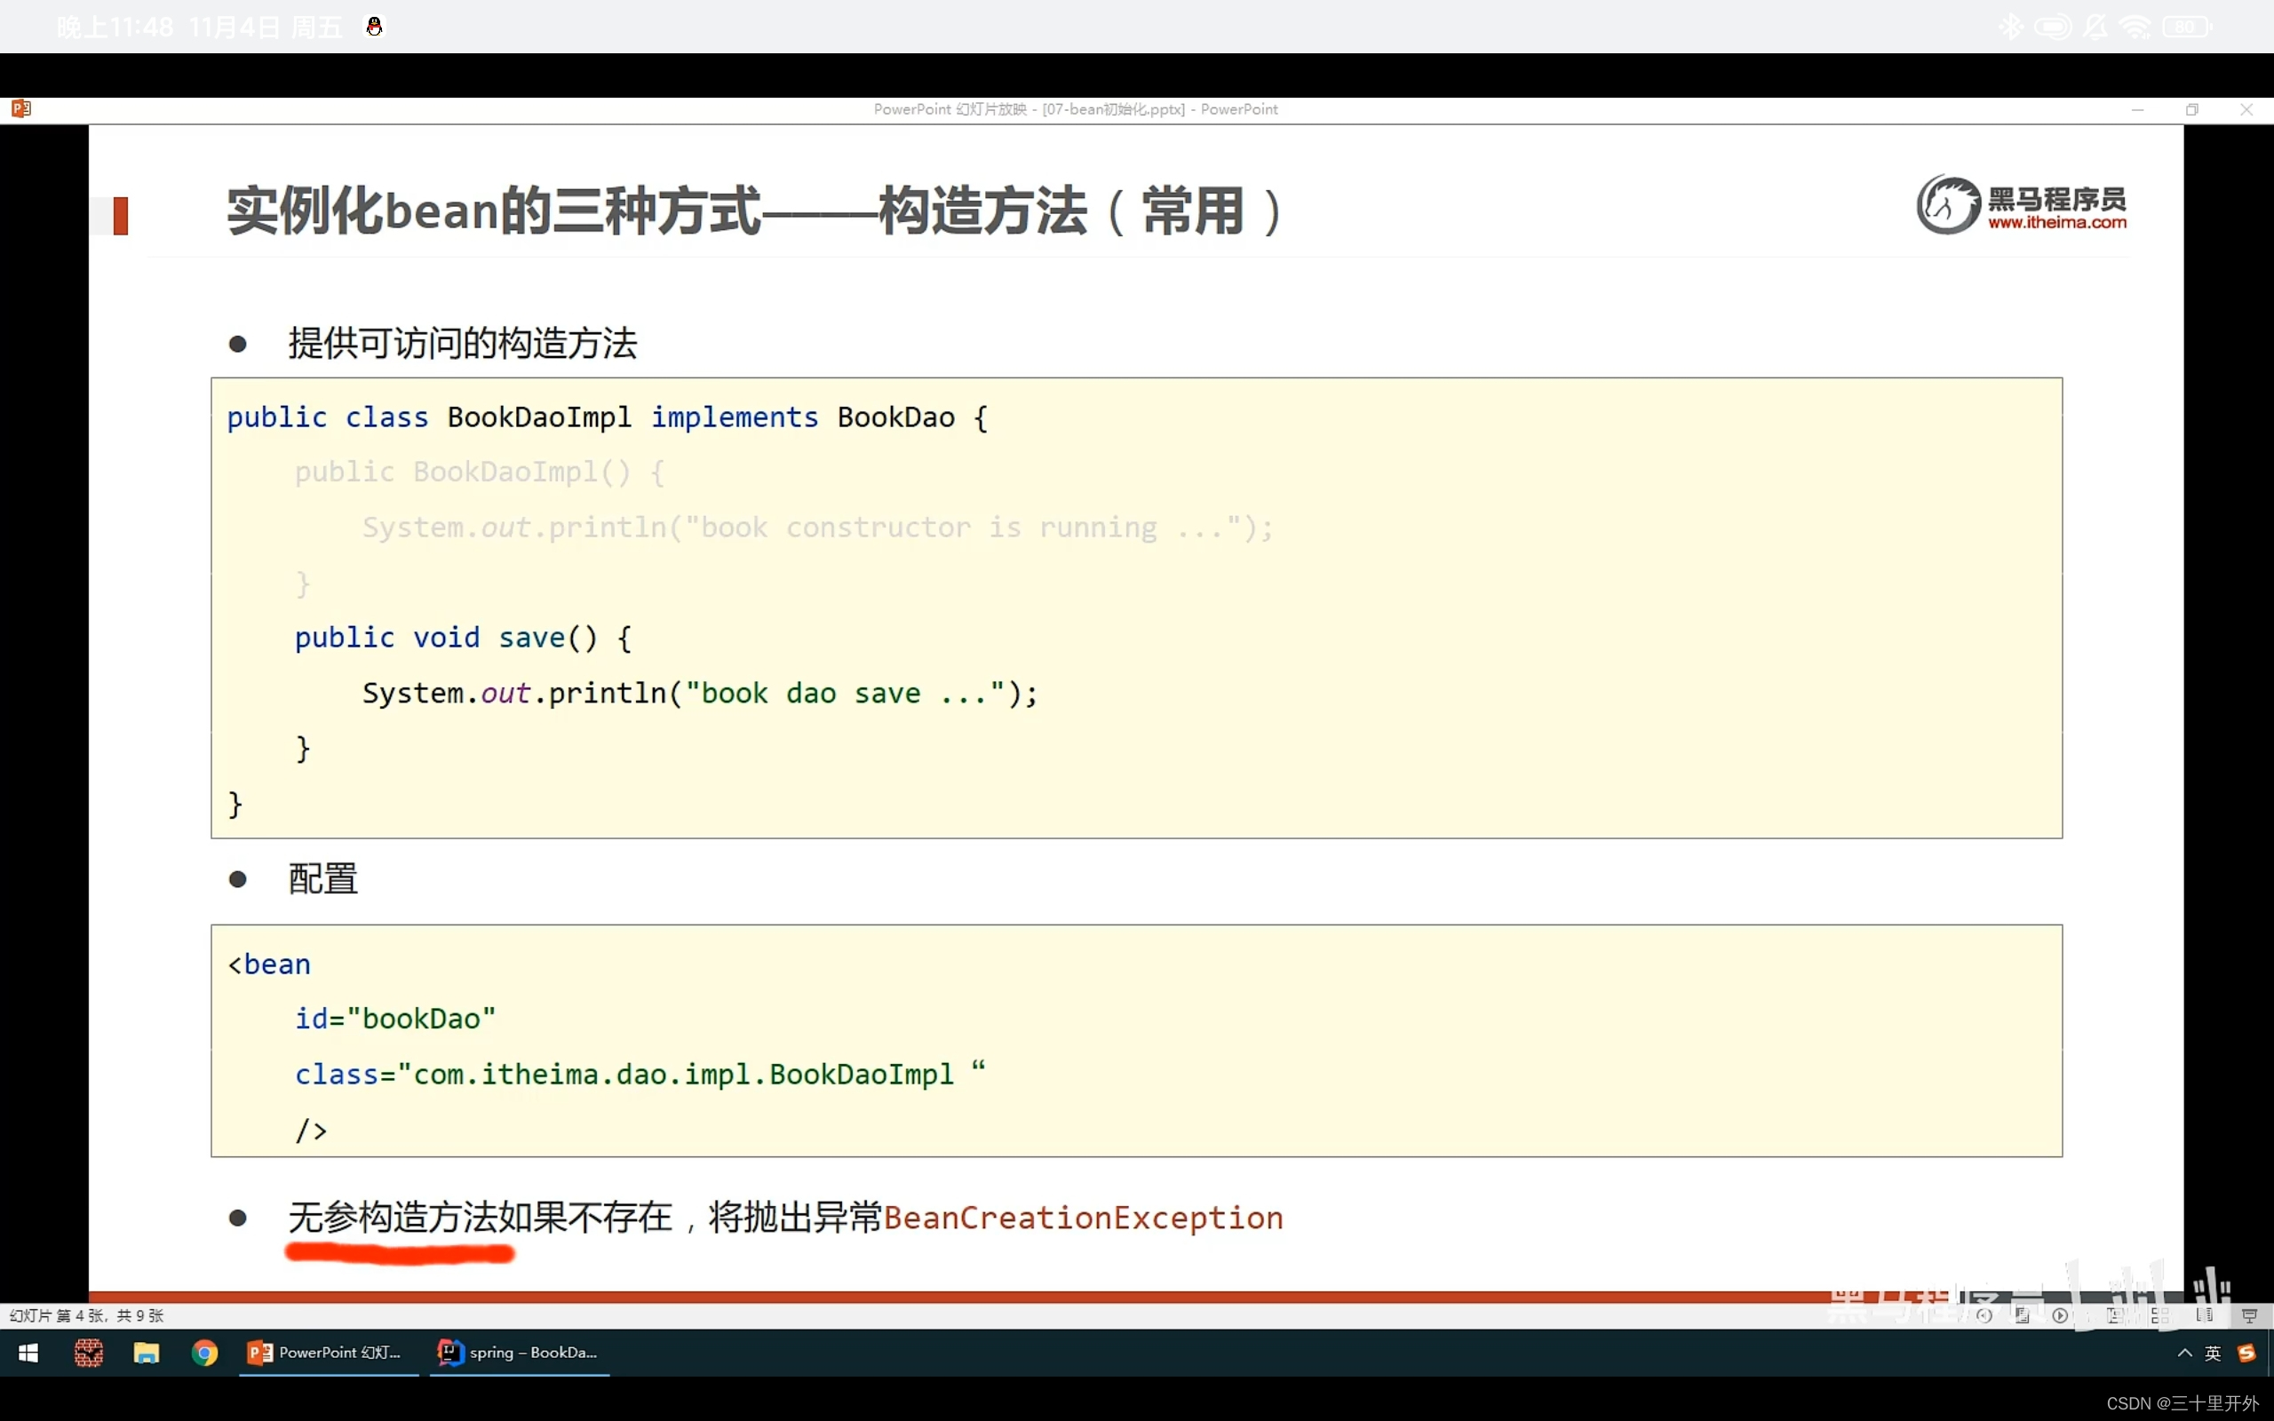Image resolution: width=2274 pixels, height=1421 pixels.
Task: Open the brick-wall app on taskbar
Action: click(88, 1353)
